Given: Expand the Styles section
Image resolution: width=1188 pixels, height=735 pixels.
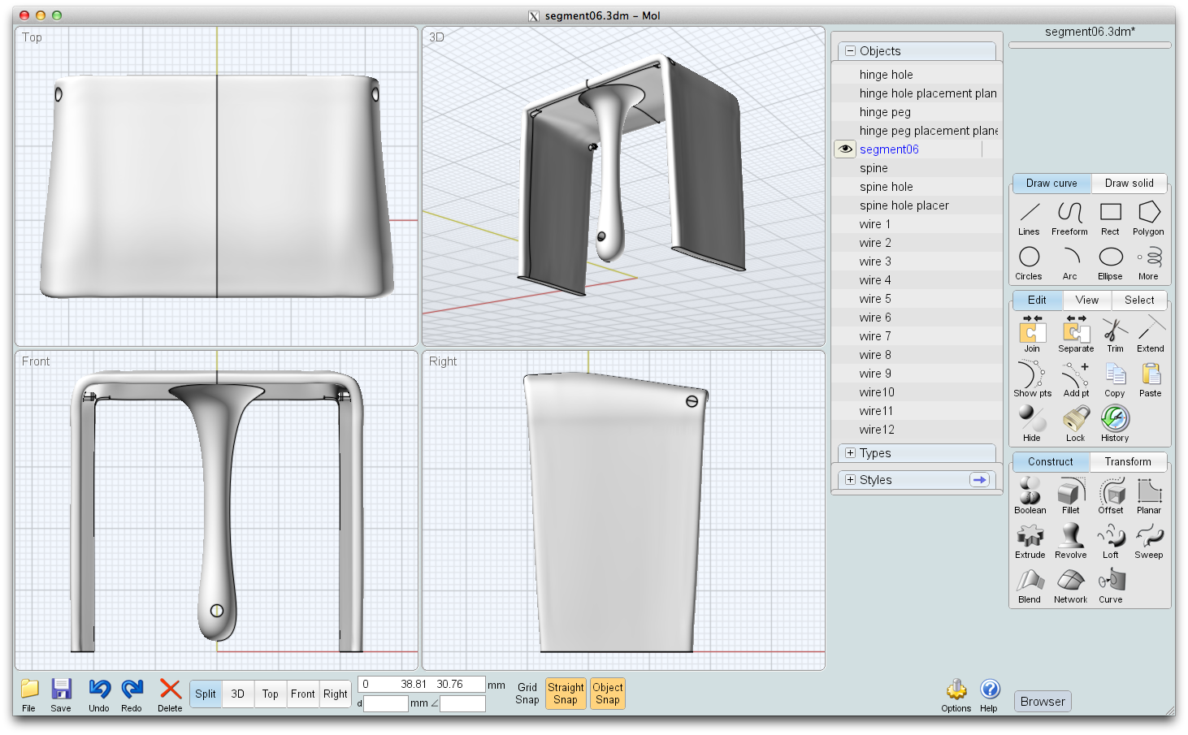Looking at the screenshot, I should point(851,480).
